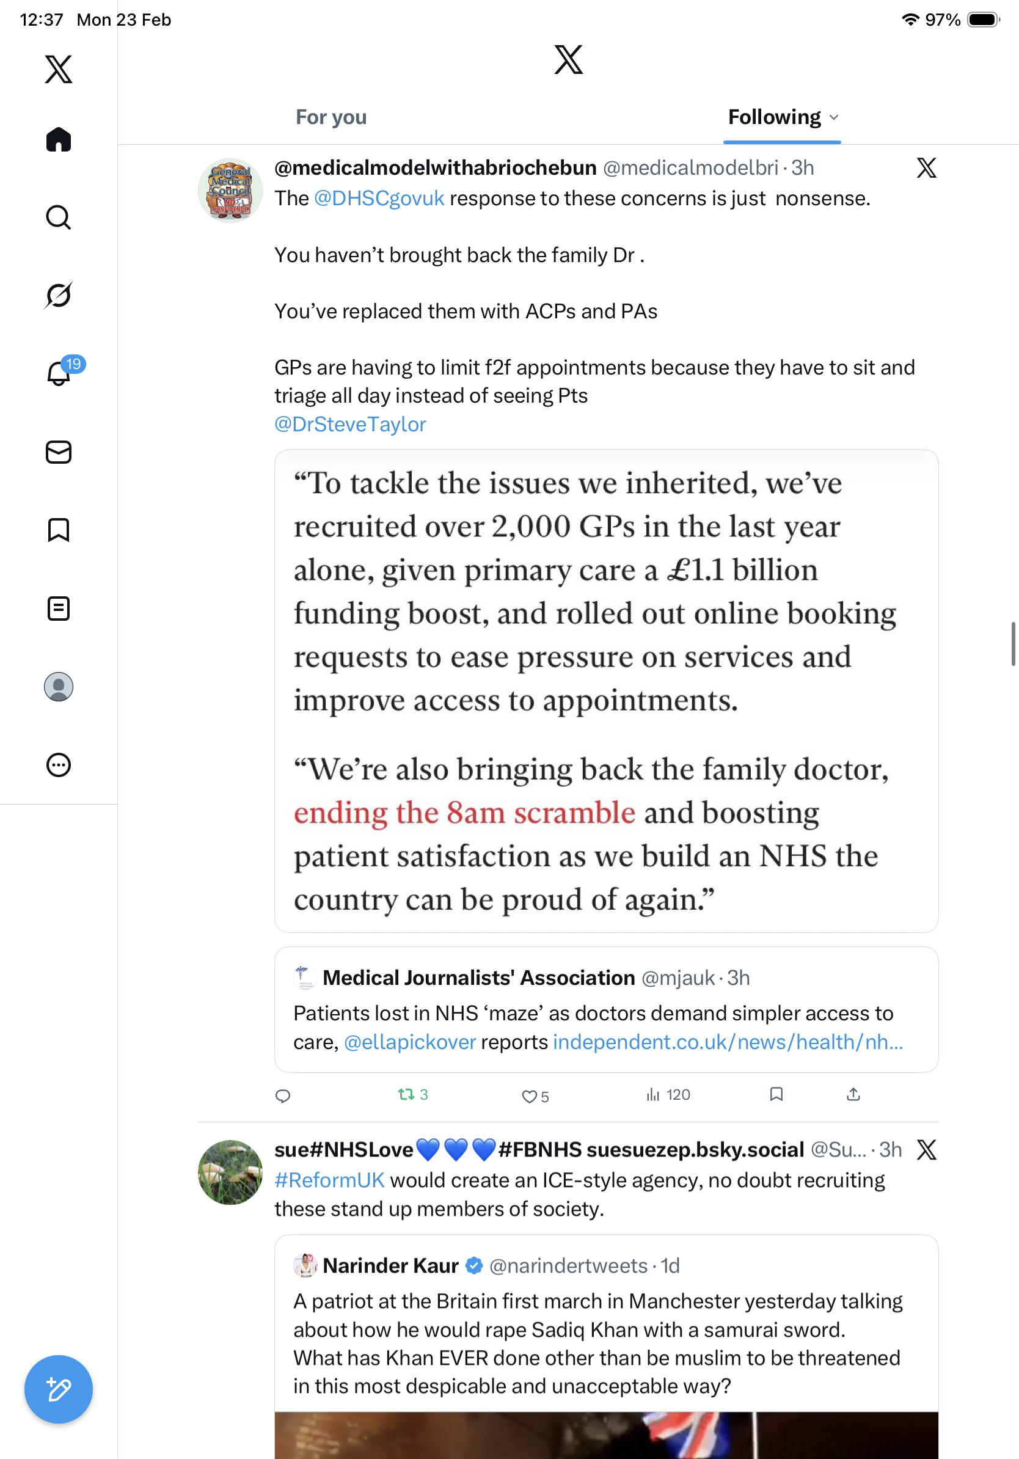Open the Bookmarks sidebar icon

pos(59,530)
